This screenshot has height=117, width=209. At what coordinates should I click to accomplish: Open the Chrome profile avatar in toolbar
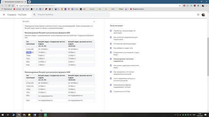(x=203, y=6)
